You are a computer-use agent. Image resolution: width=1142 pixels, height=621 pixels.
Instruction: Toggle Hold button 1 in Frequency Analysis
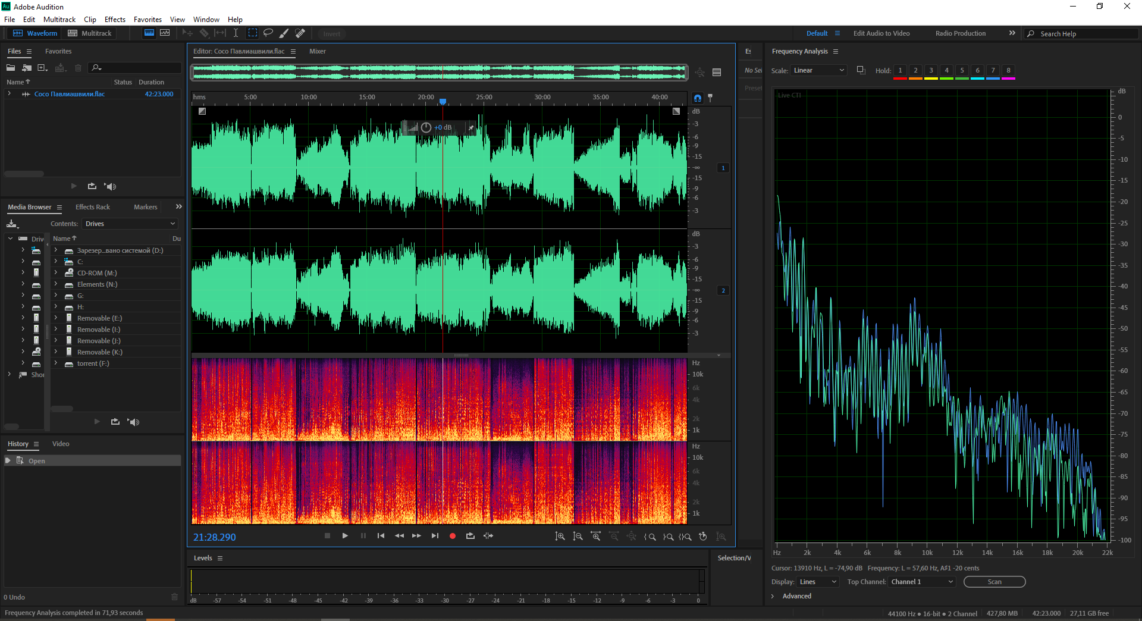[900, 71]
